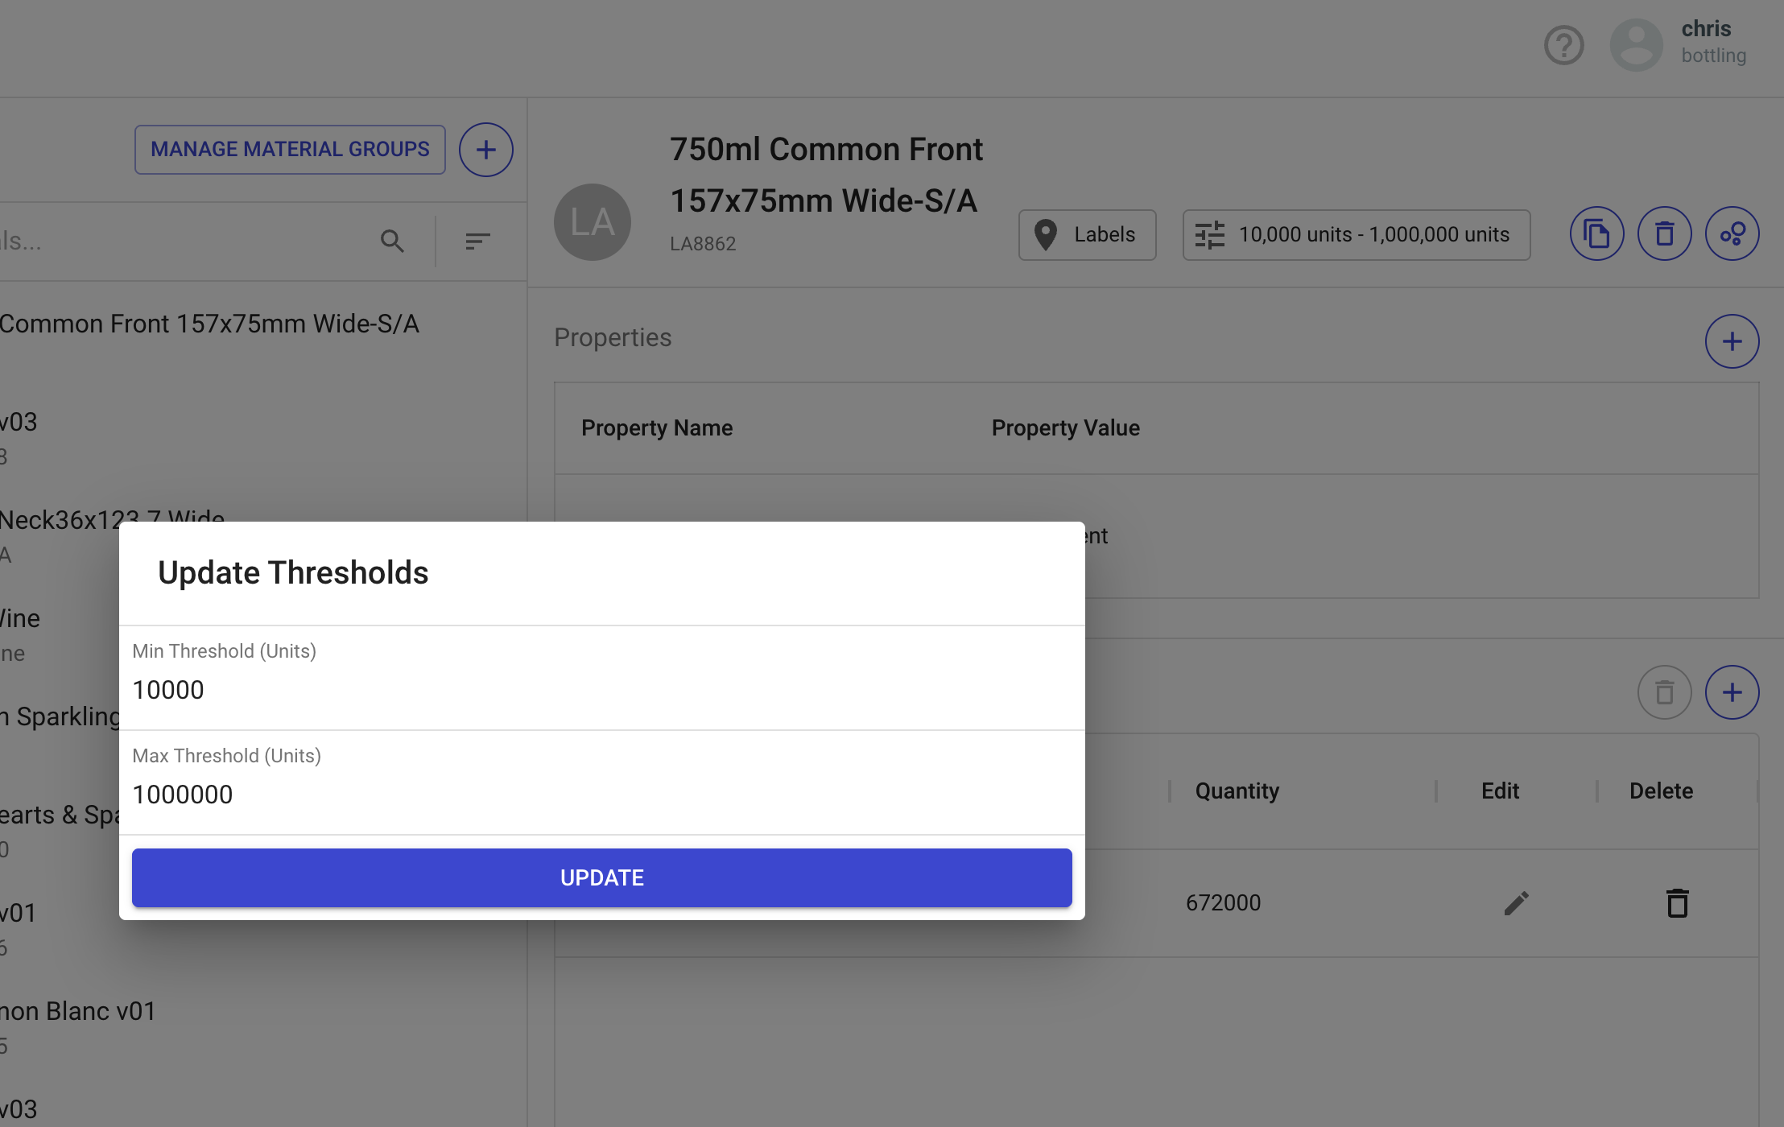Viewport: 1784px width, 1127px height.
Task: Click the delete material trash icon
Action: (1664, 234)
